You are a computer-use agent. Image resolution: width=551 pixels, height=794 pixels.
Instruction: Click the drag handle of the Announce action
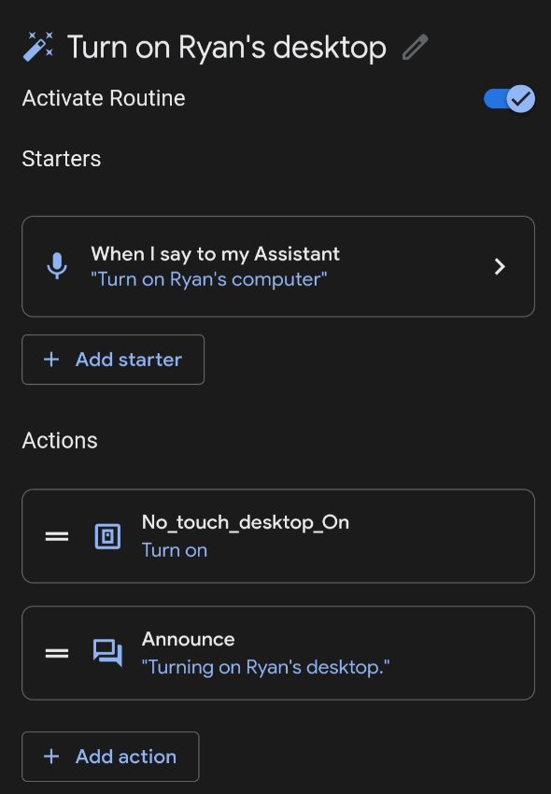[x=57, y=653]
